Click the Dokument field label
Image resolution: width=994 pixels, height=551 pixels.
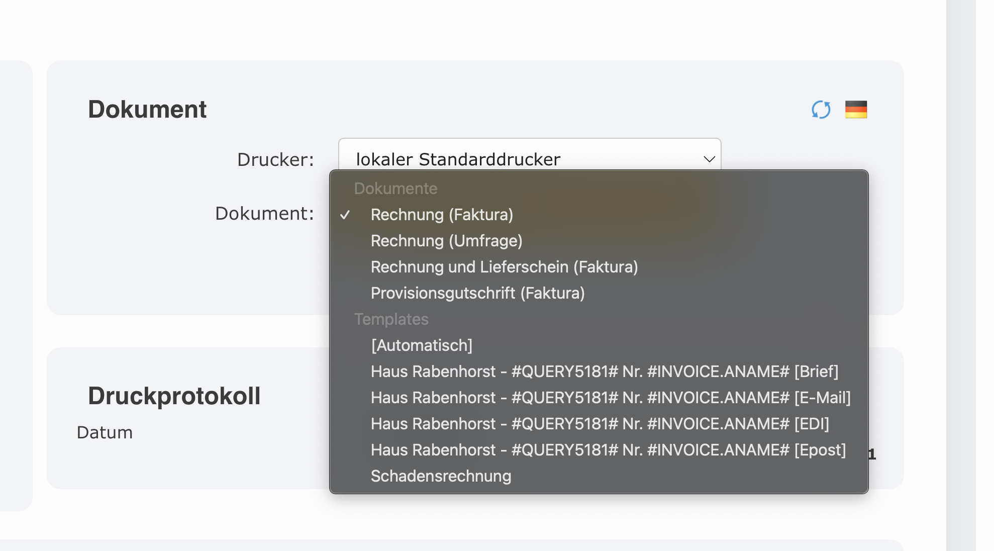click(264, 213)
